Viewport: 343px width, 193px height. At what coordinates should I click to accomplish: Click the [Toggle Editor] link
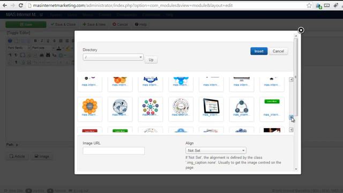(18, 33)
